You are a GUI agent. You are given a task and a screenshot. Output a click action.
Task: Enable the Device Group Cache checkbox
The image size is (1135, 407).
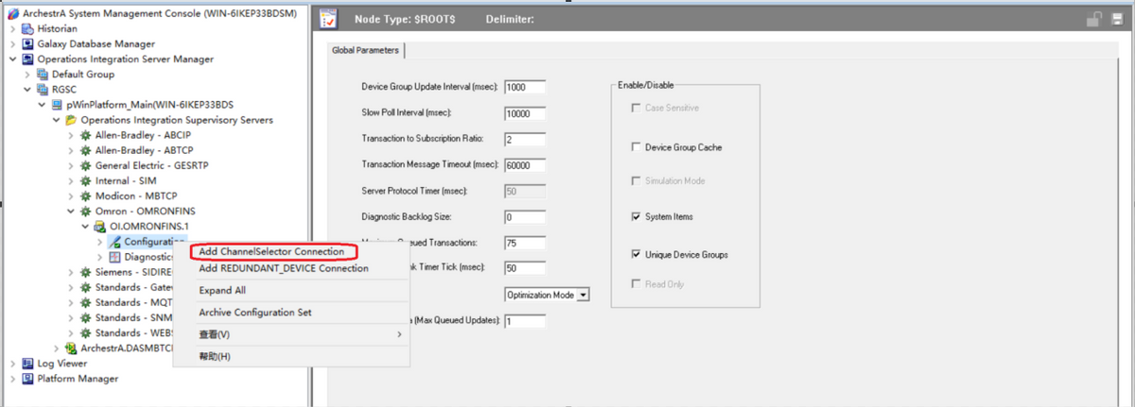pyautogui.click(x=636, y=147)
